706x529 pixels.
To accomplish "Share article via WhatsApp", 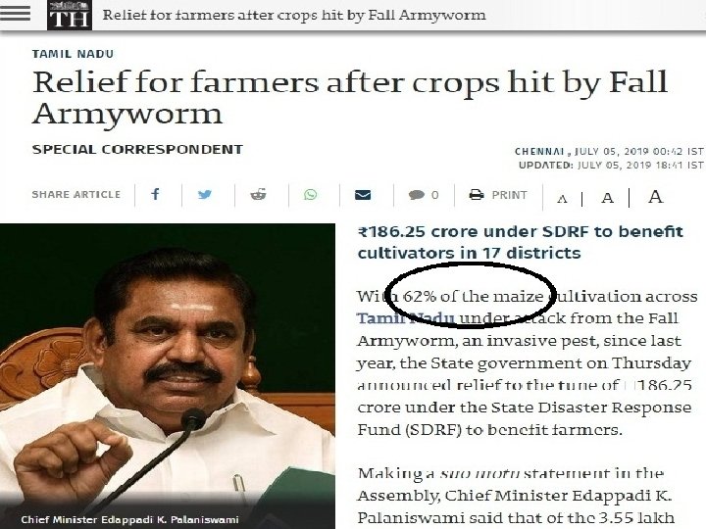I will [310, 195].
